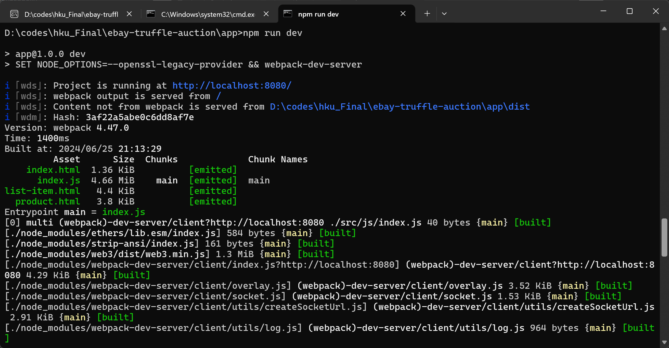
Task: Click the terminal icon on cmd.exe tab
Action: [x=151, y=14]
